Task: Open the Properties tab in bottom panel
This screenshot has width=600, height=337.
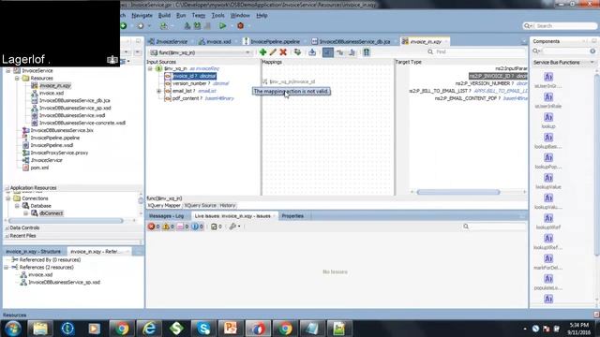Action: point(292,216)
